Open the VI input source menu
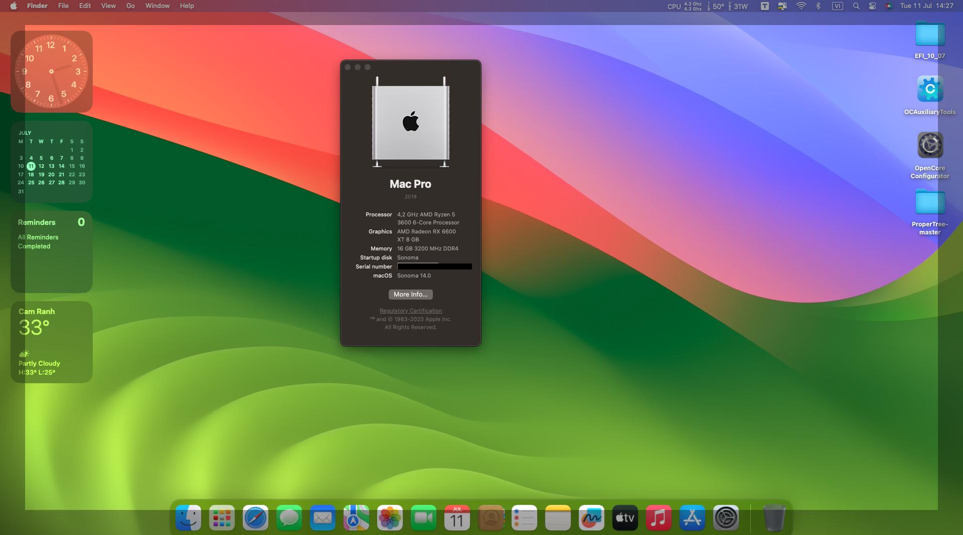The height and width of the screenshot is (535, 963). click(x=837, y=6)
